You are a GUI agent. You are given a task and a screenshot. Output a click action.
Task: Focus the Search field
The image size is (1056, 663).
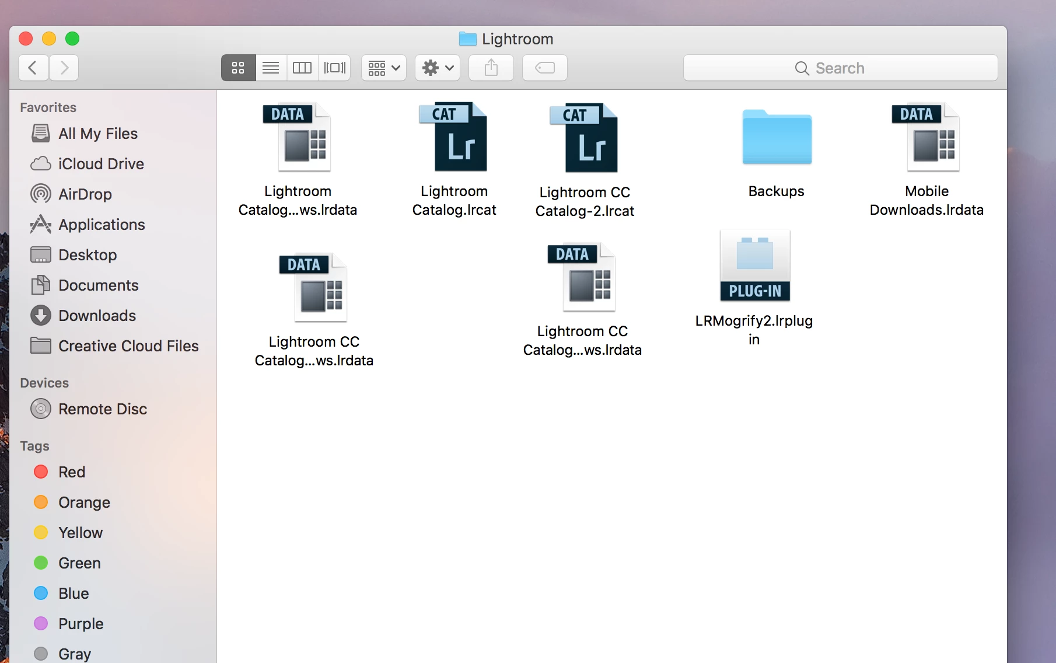[840, 68]
